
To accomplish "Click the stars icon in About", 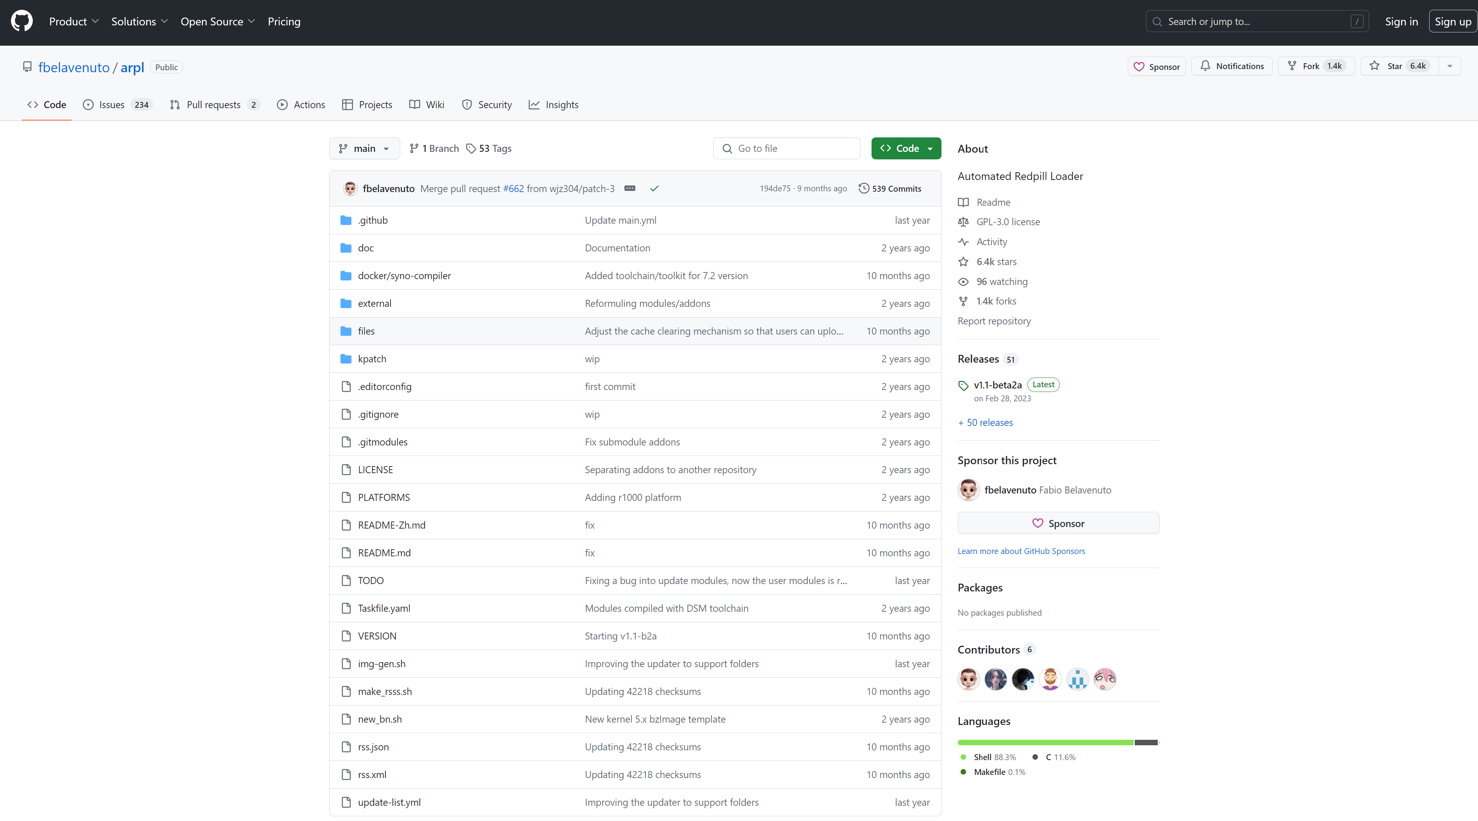I will [x=963, y=262].
